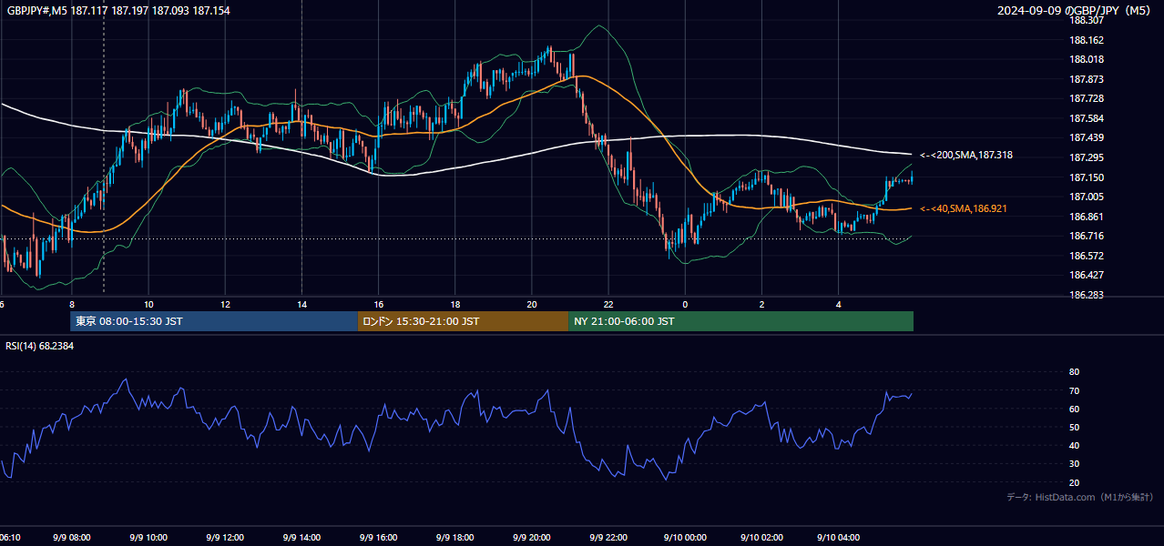Click the 9/10 04:00 date label
The height and width of the screenshot is (546, 1164).
coord(838,538)
